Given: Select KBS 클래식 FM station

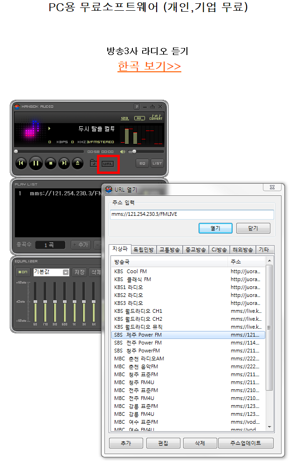Looking at the screenshot, I should 188,279.
